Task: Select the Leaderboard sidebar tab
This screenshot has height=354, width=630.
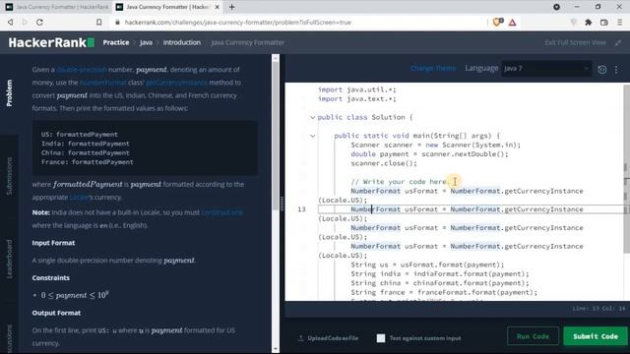Action: [9, 259]
